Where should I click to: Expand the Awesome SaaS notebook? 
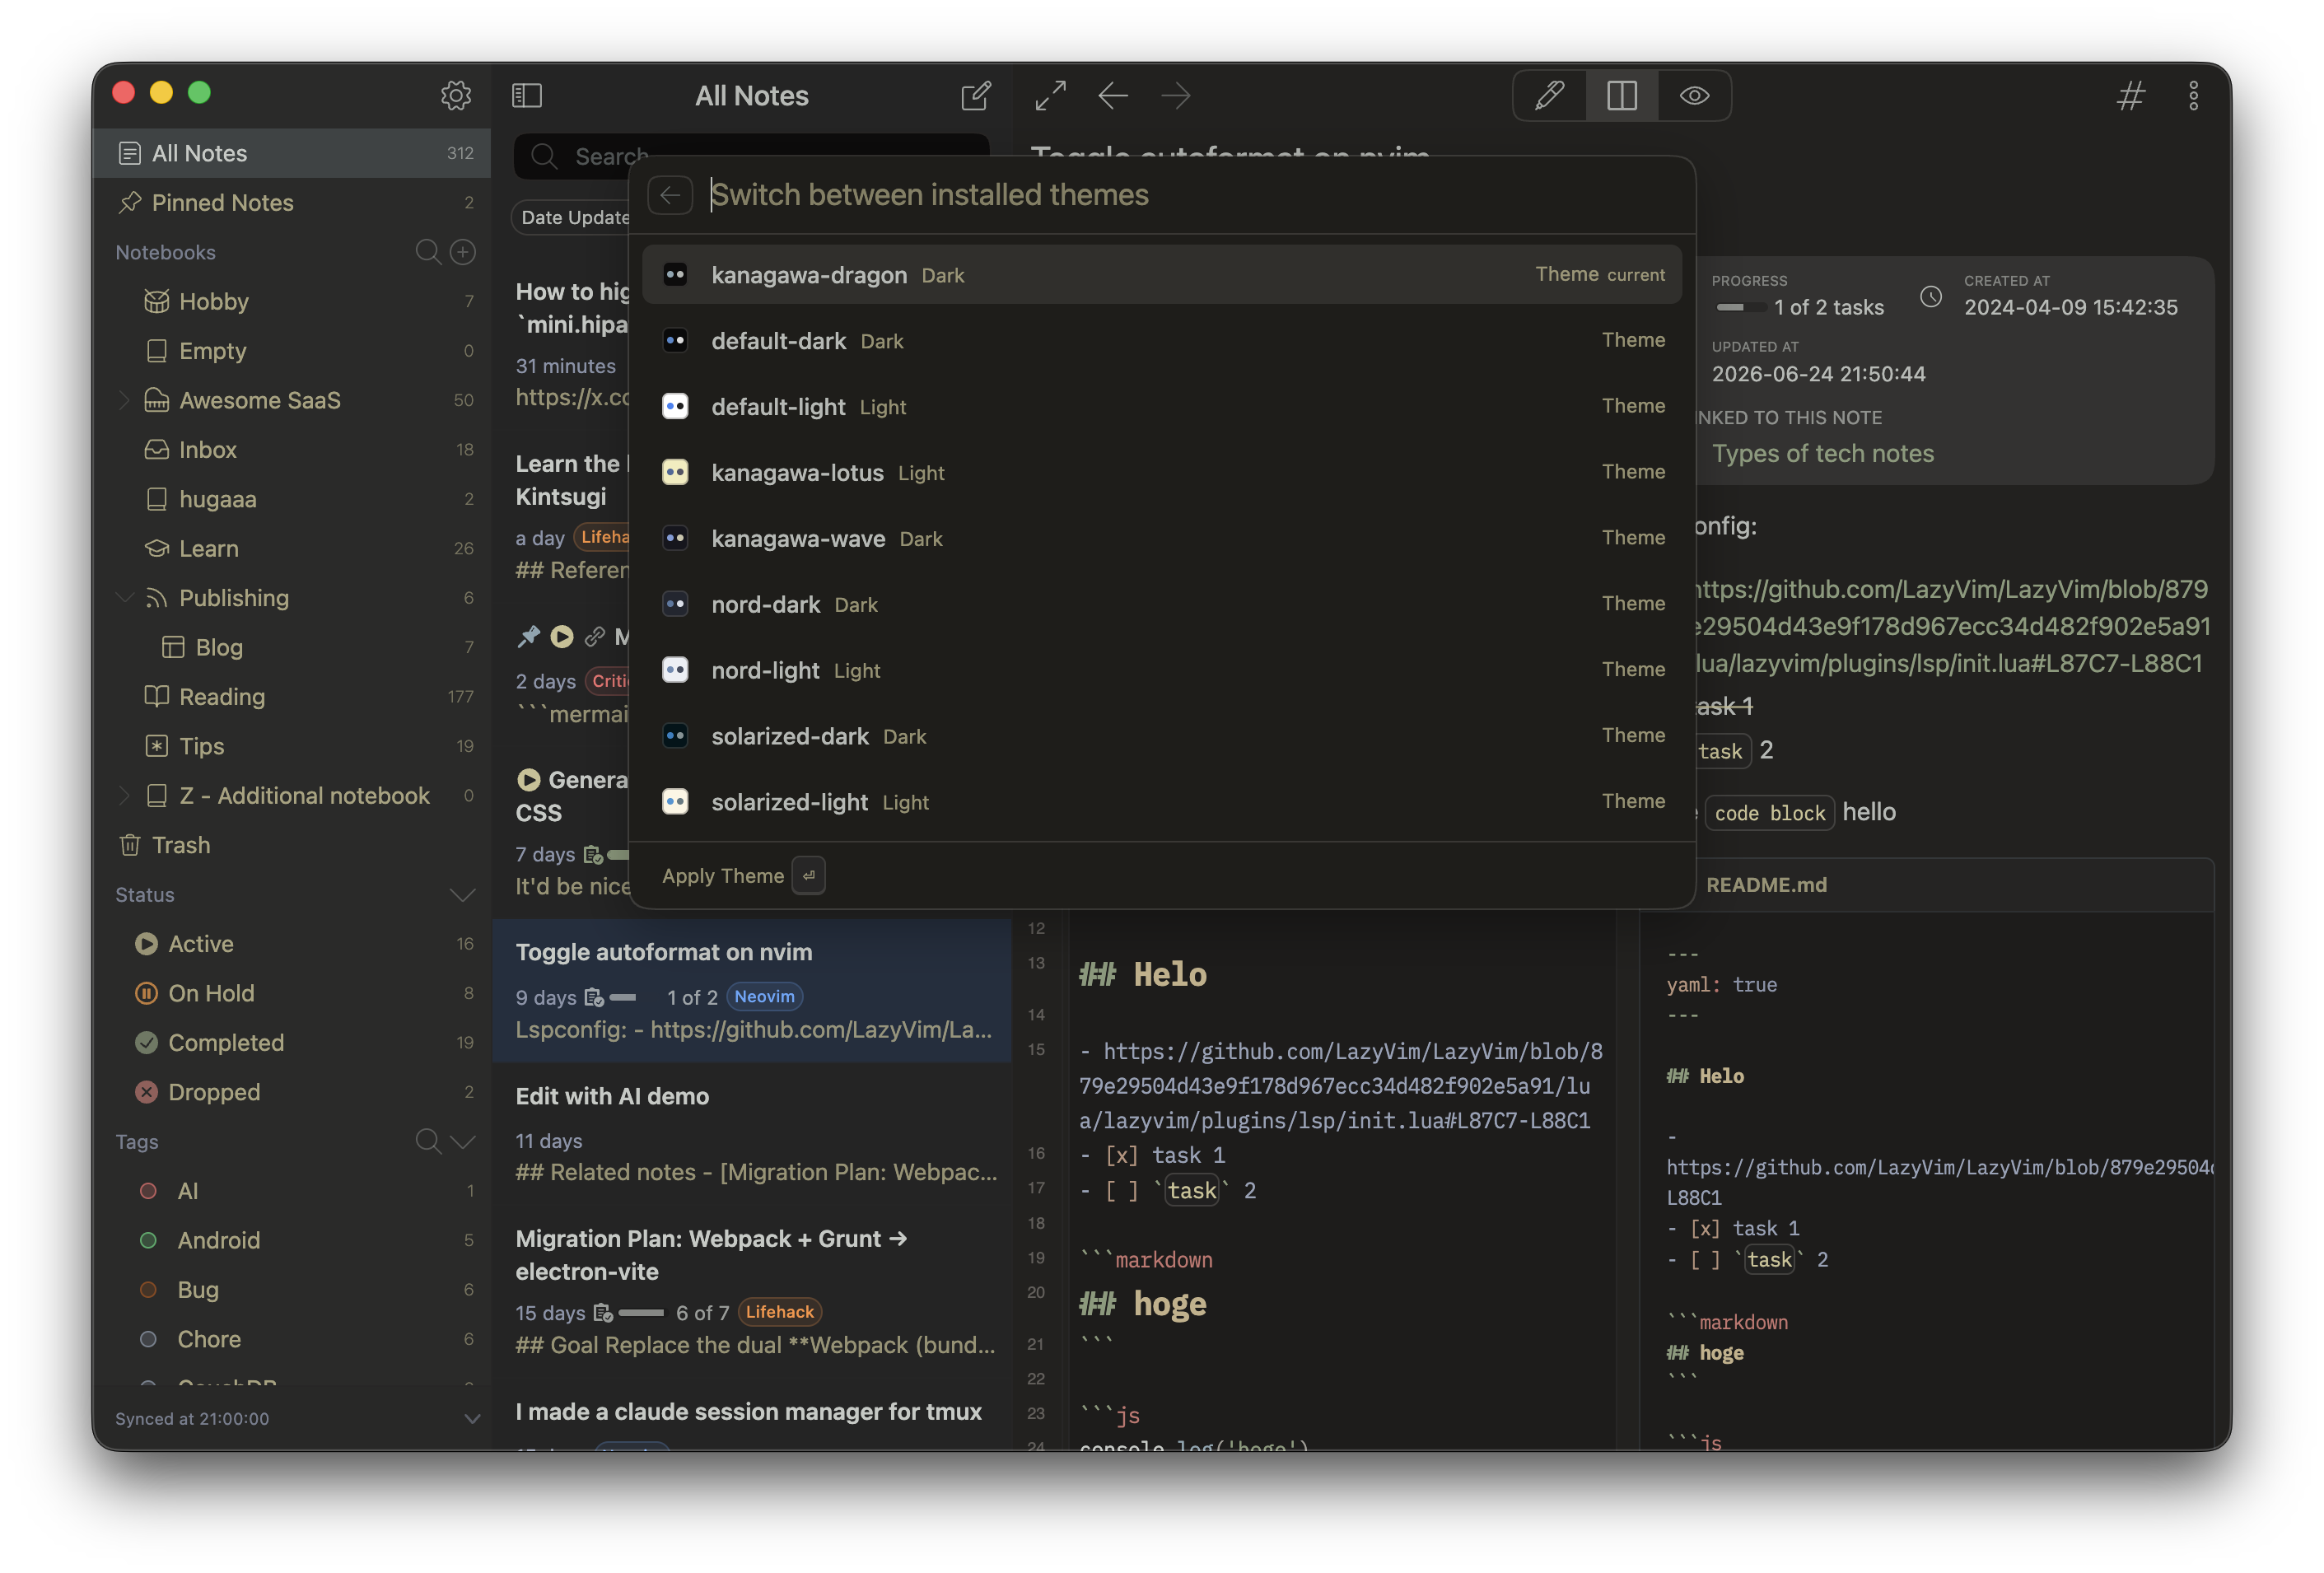click(x=124, y=400)
